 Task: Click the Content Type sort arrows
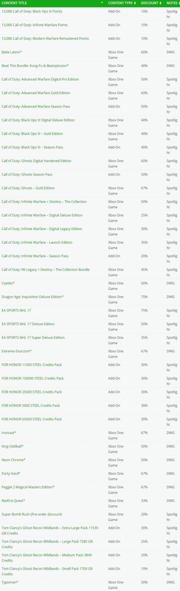tap(135, 3)
